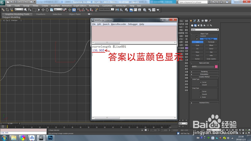
Task: Choose the Select and Scale tool
Action: [51, 10]
